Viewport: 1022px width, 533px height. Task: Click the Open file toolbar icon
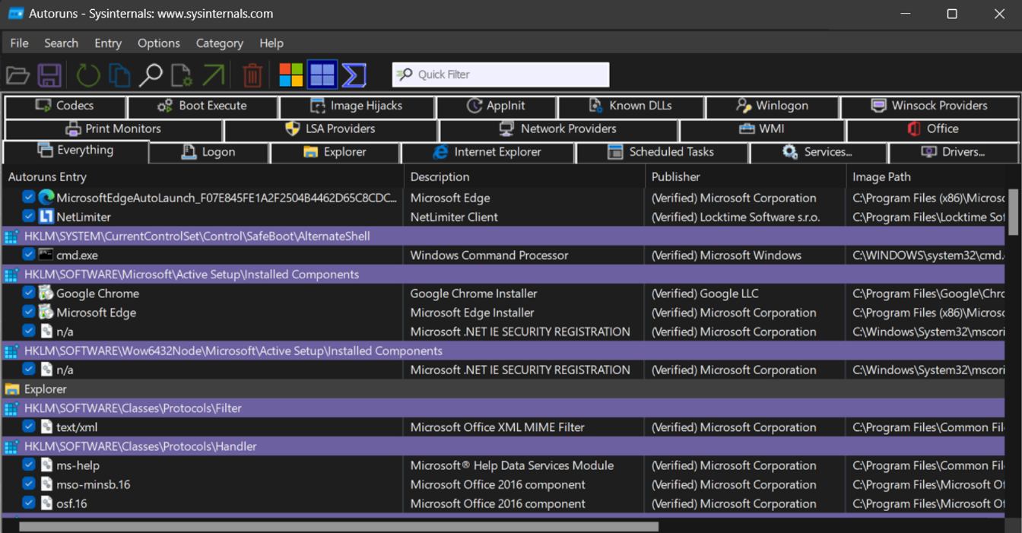tap(17, 75)
